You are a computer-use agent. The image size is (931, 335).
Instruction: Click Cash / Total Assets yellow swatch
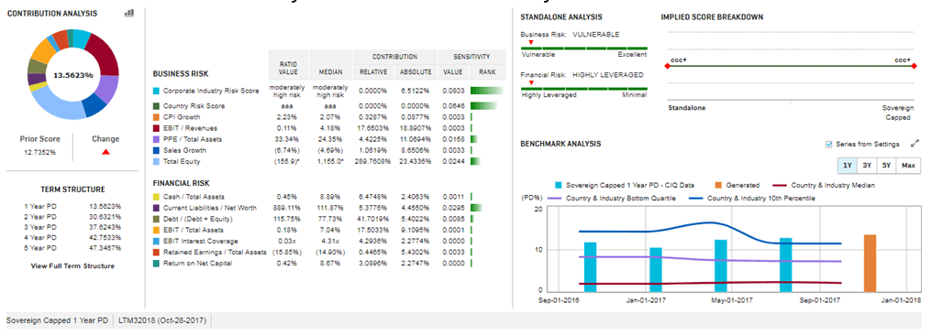[x=156, y=197]
